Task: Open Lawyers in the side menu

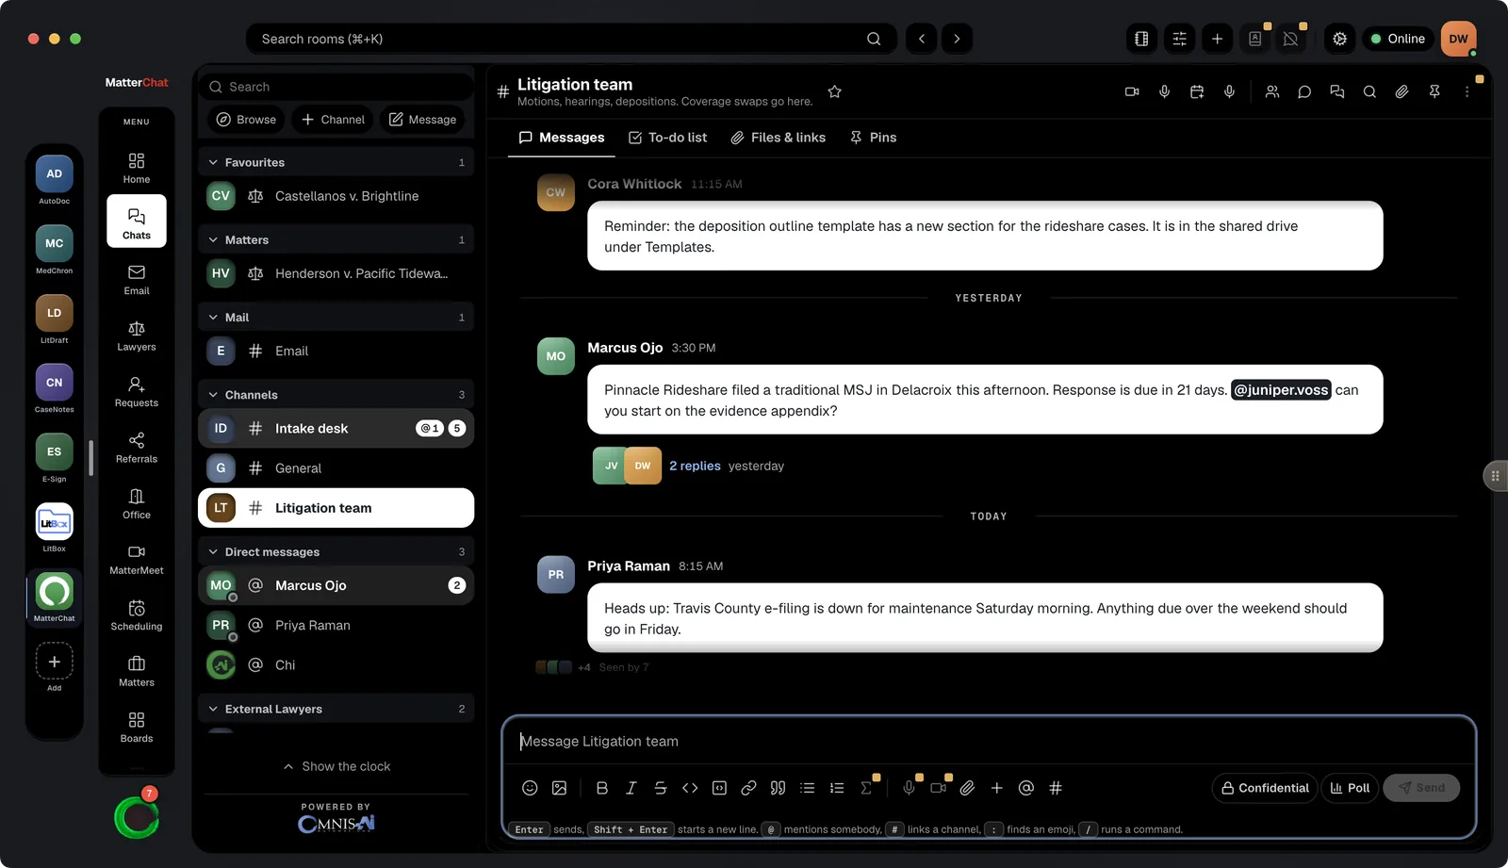Action: tap(137, 336)
